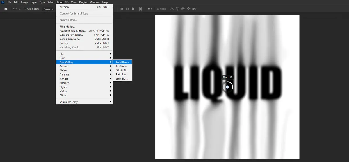Image resolution: width=349 pixels, height=162 pixels.
Task: Open the Group/Layer auto-select dropdown
Action: coord(48,9)
